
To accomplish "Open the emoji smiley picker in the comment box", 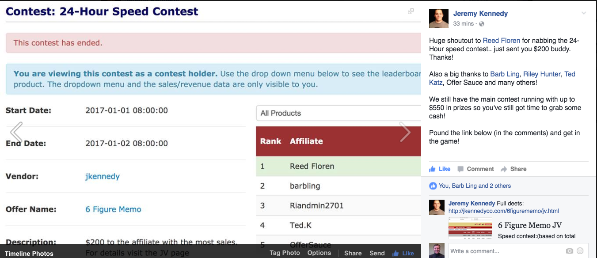I will 580,251.
